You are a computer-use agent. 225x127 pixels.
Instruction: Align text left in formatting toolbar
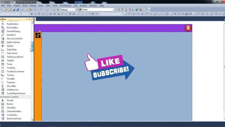coord(51,14)
